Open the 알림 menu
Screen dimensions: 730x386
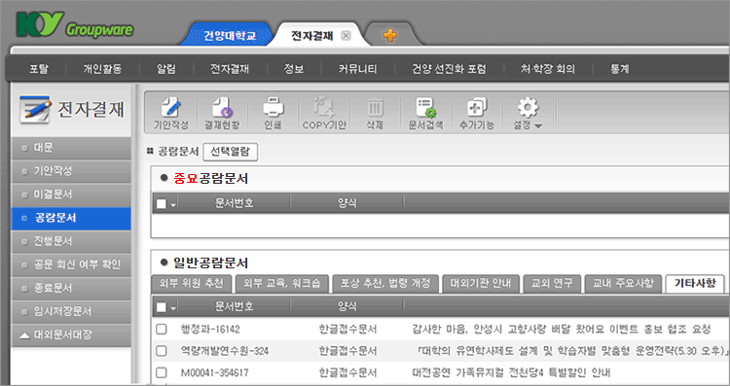pyautogui.click(x=166, y=69)
